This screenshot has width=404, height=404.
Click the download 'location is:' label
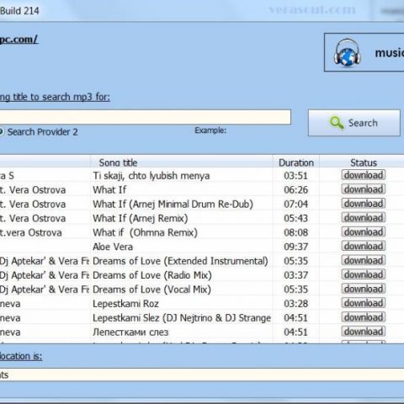(21, 356)
